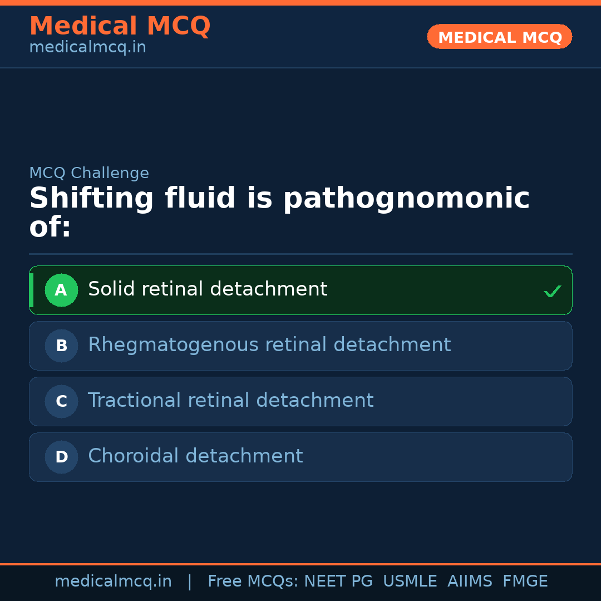The image size is (601, 601).
Task: Click the green checkmark on option A
Action: 552,291
